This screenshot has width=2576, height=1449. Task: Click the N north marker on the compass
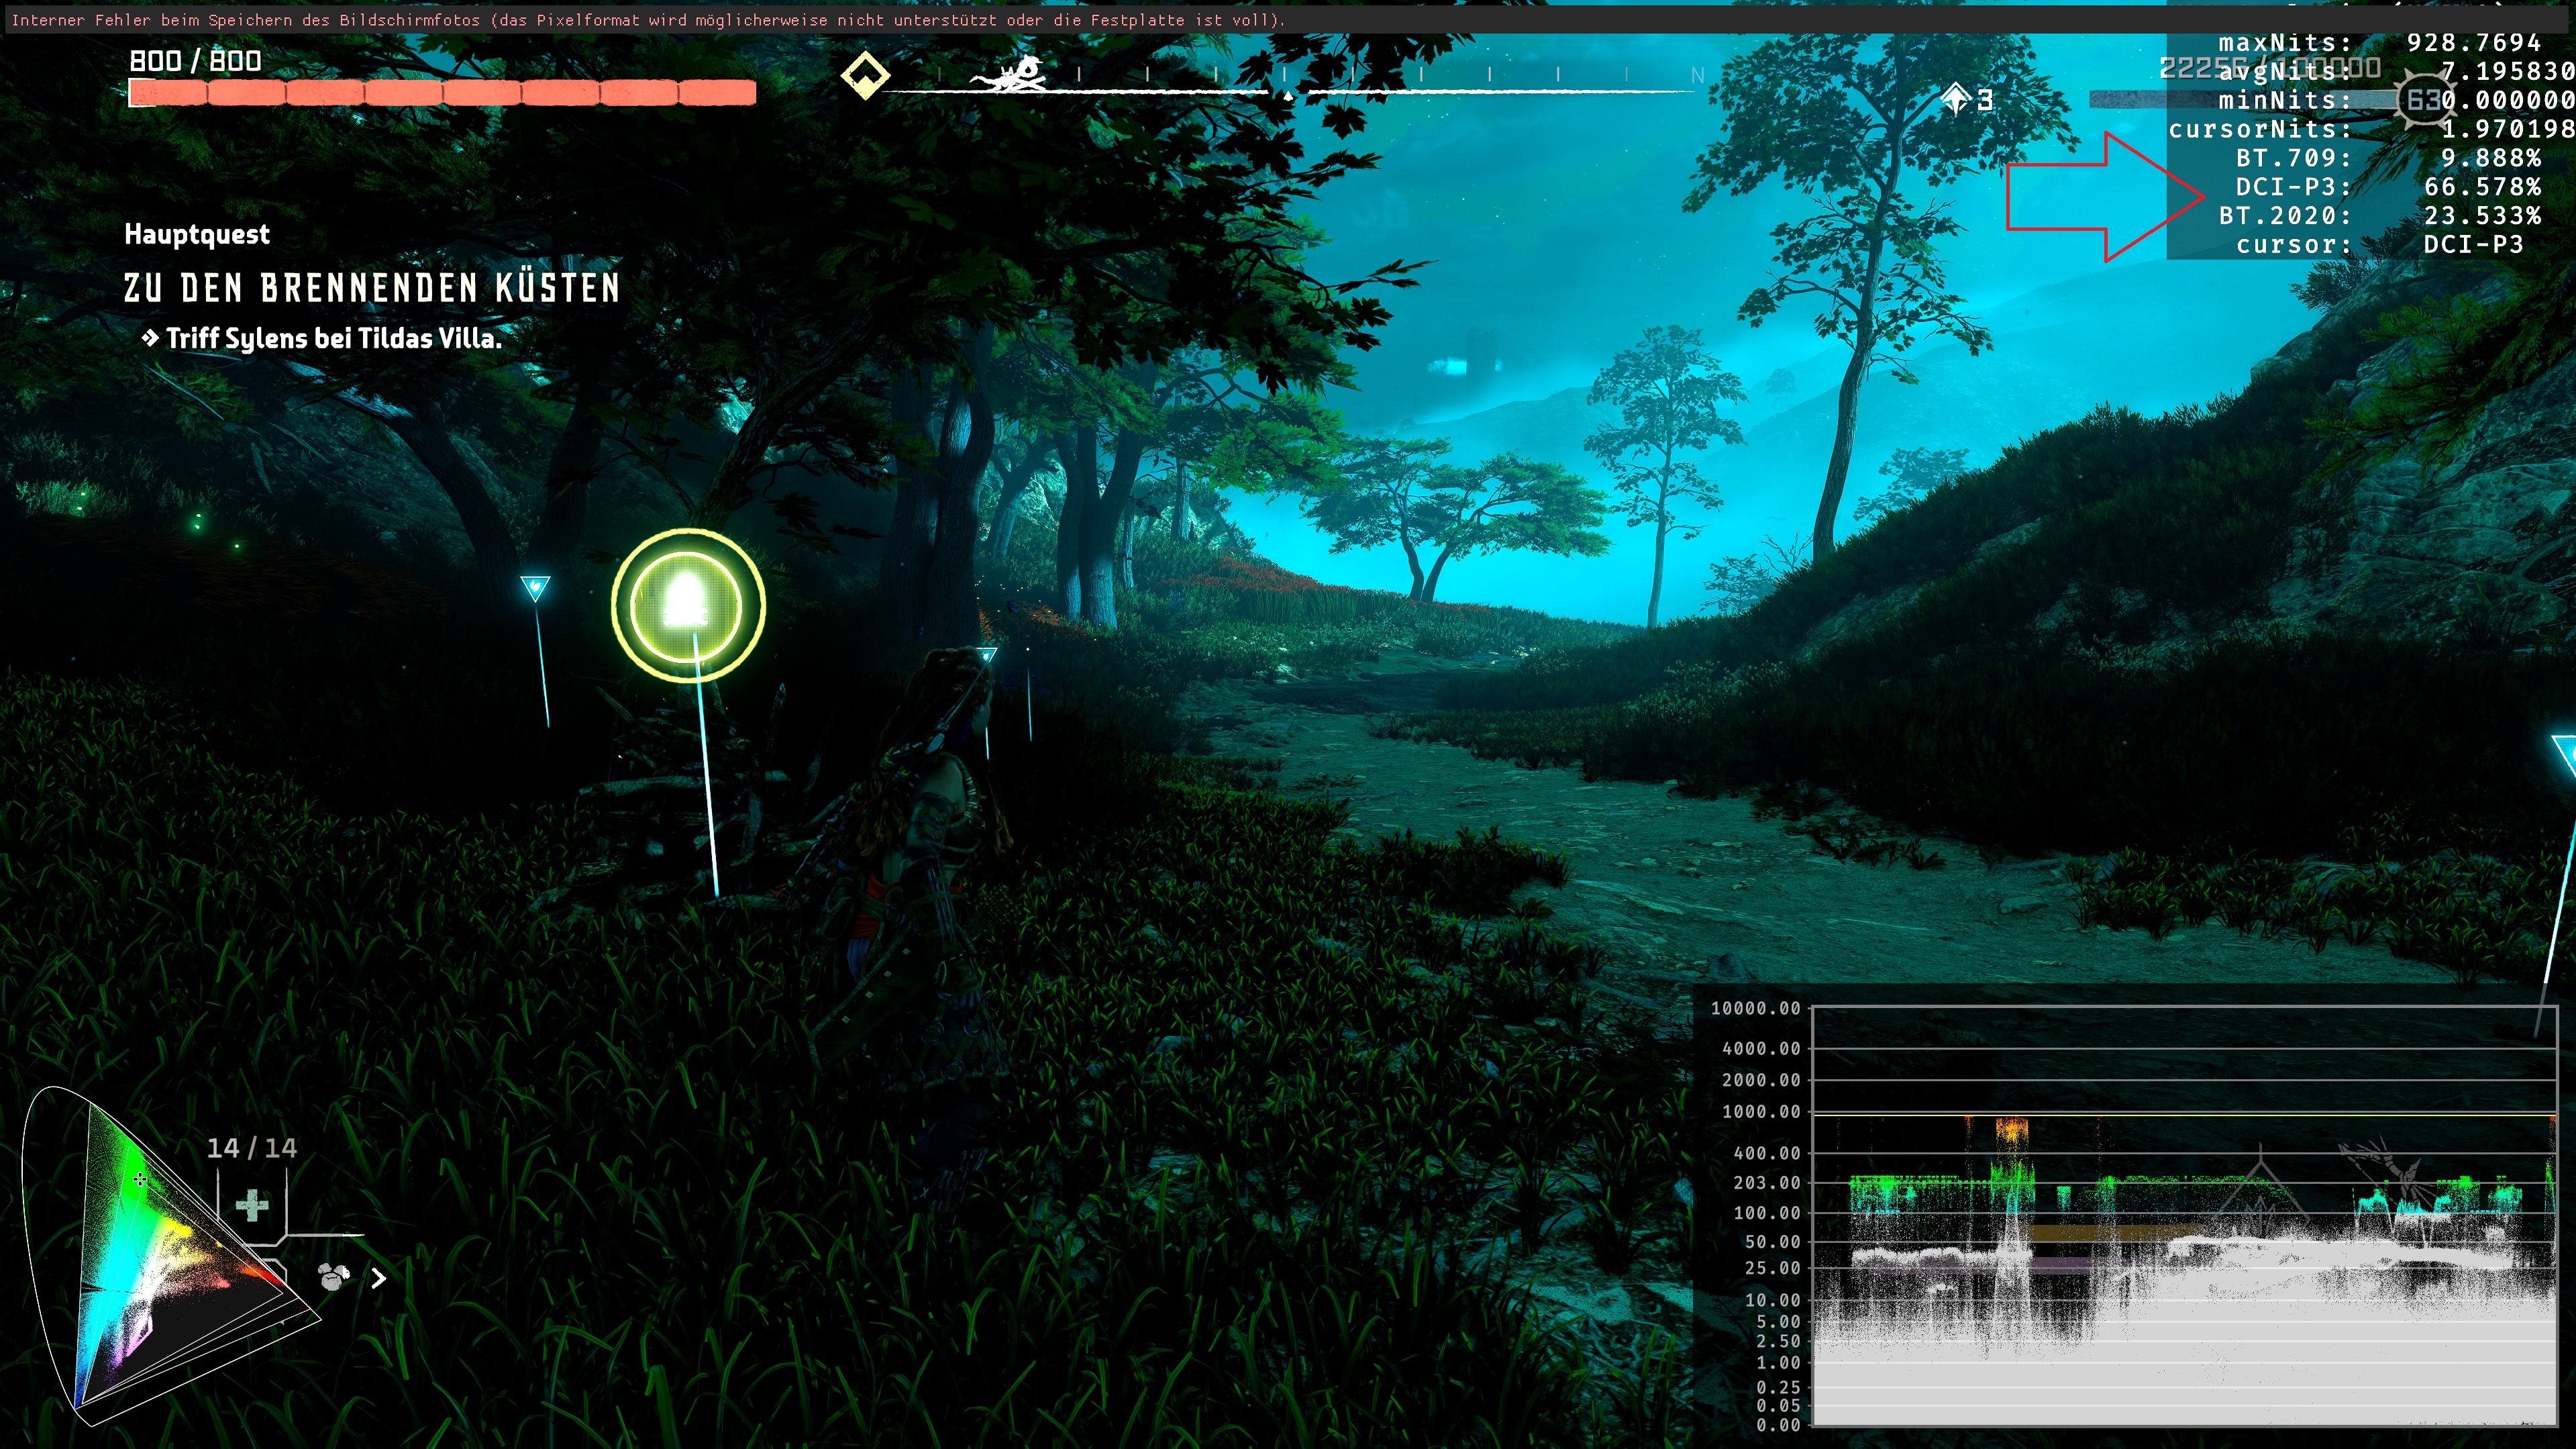1697,75
